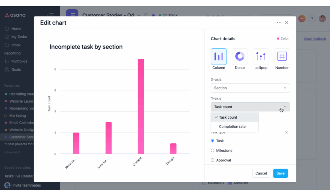The width and height of the screenshot is (330, 190).
Task: Select the Donut chart type
Action: (x=240, y=57)
